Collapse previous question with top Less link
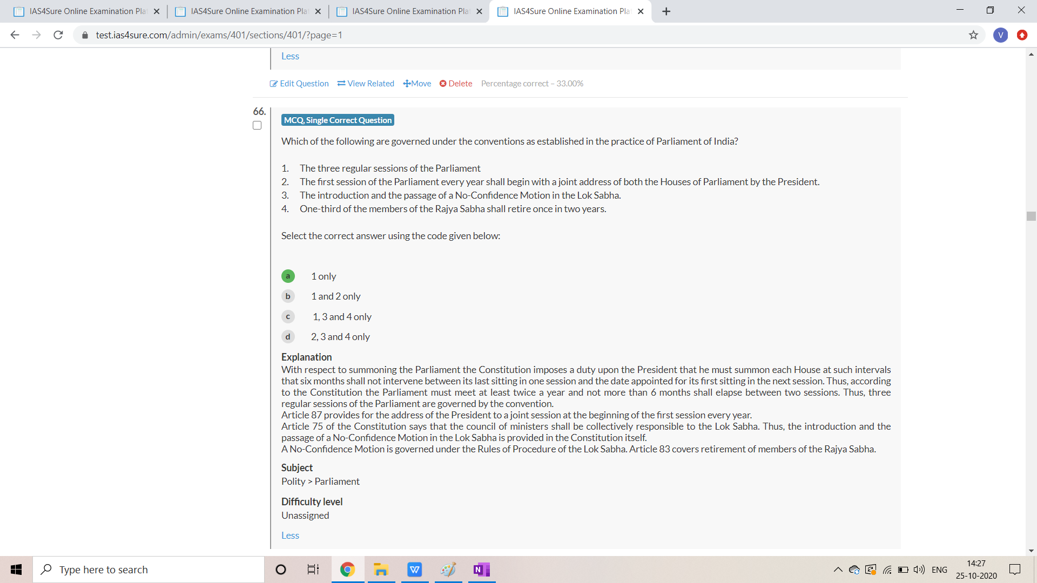 coord(290,56)
